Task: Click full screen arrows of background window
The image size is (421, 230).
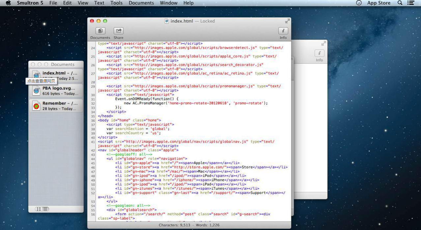Action: click(324, 43)
